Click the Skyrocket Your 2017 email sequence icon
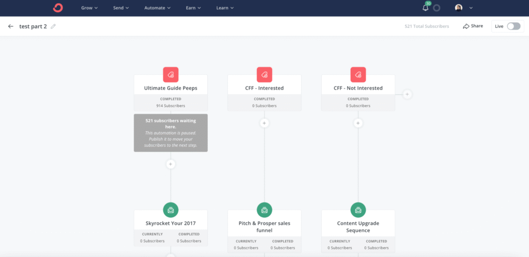 pos(170,210)
